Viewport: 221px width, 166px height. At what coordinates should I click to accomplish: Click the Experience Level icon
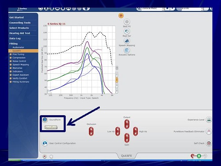[209, 120]
